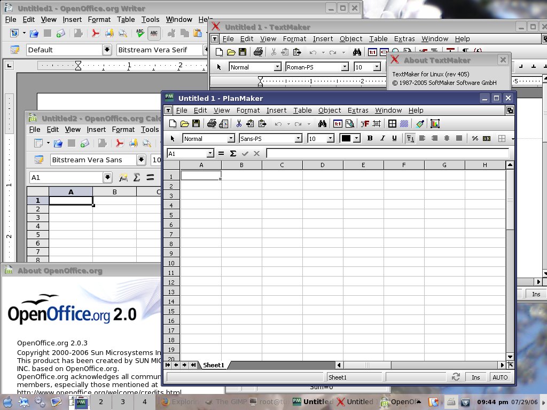Click shading pattern icon in PlanMaker toolbar
This screenshot has height=410, width=547.
404,123
